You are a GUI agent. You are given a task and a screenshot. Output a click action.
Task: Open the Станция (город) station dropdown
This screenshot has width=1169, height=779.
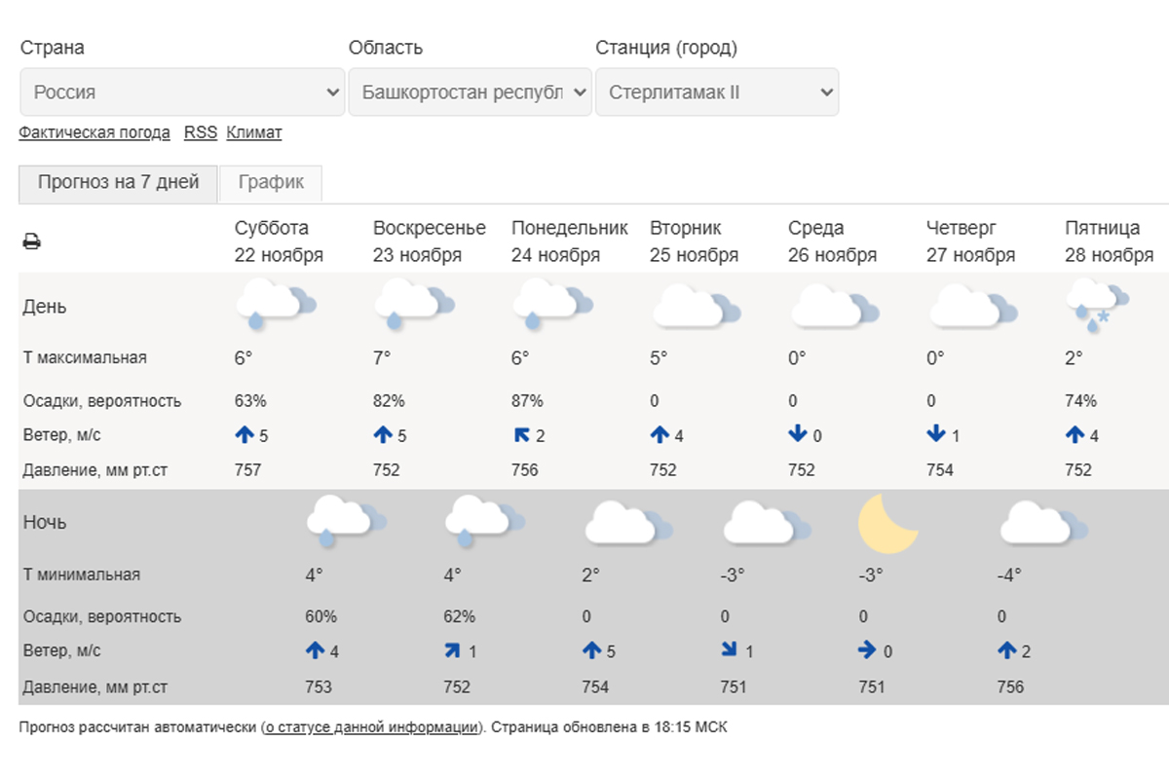point(717,93)
